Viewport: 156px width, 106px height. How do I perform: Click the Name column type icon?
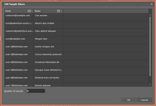click(58, 11)
